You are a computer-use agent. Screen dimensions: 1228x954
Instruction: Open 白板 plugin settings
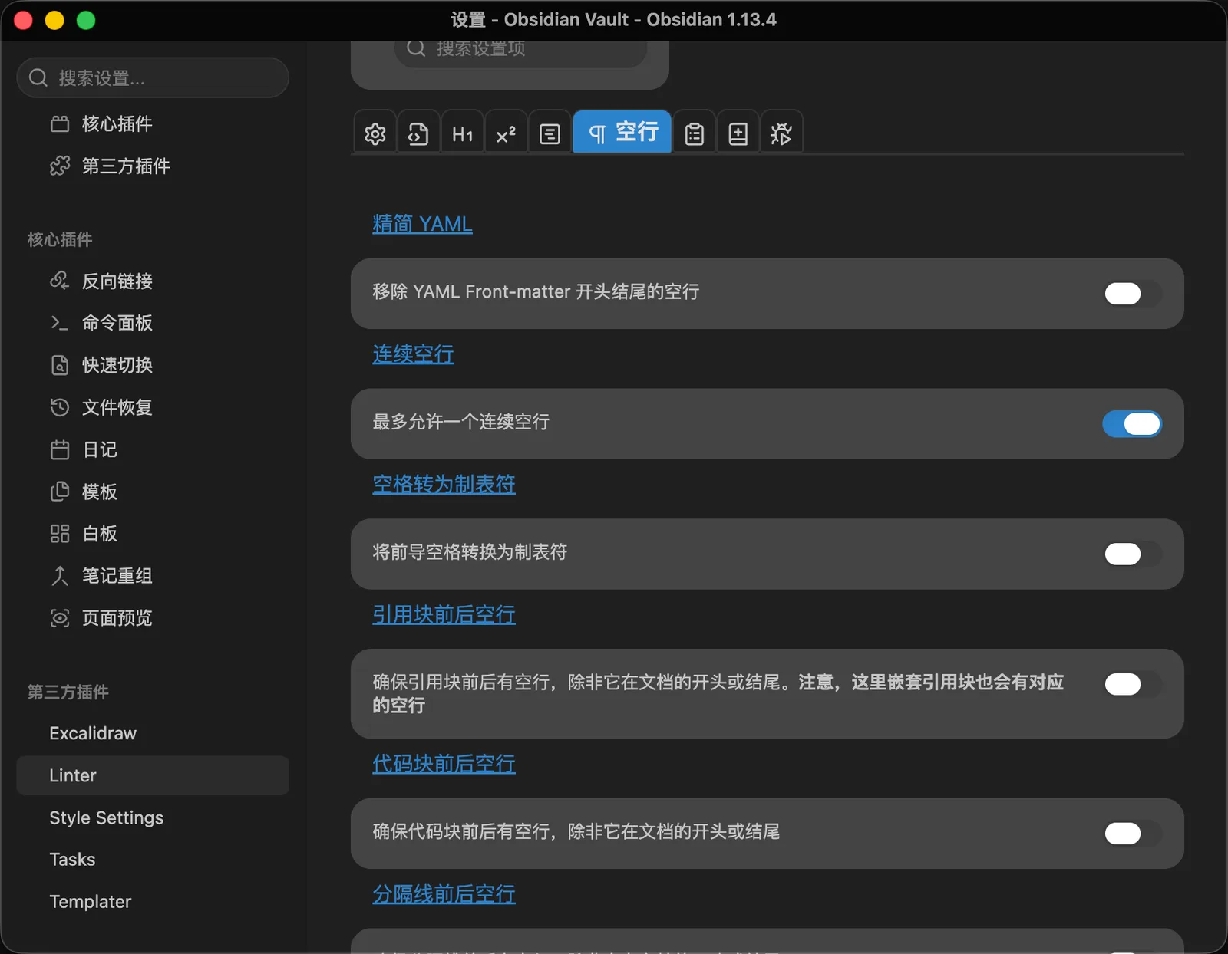[x=153, y=534]
